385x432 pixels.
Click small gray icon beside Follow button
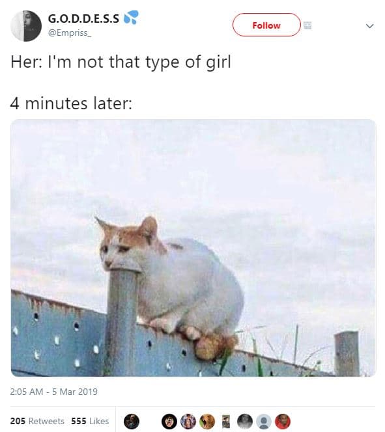tap(307, 25)
